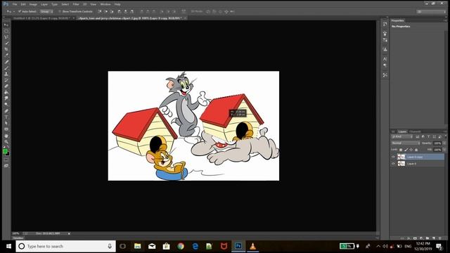The height and width of the screenshot is (253, 450).
Task: Toggle smart object filter icon
Action: [439, 137]
